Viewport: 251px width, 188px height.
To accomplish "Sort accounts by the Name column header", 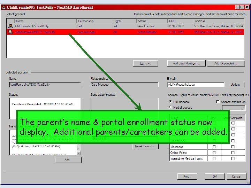I will tap(45, 21).
